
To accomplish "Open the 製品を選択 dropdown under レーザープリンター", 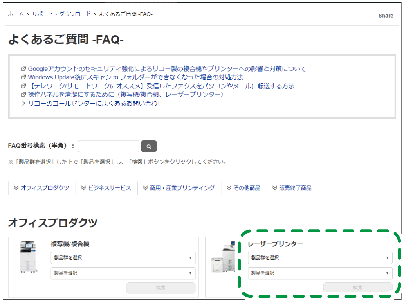I will pos(321,273).
